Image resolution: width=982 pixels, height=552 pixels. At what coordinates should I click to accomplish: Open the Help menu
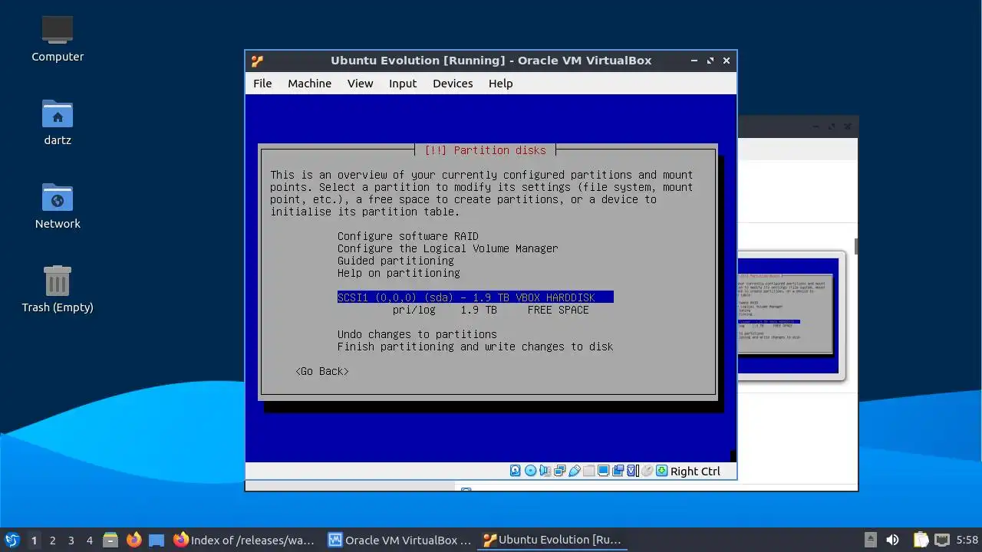click(x=500, y=84)
